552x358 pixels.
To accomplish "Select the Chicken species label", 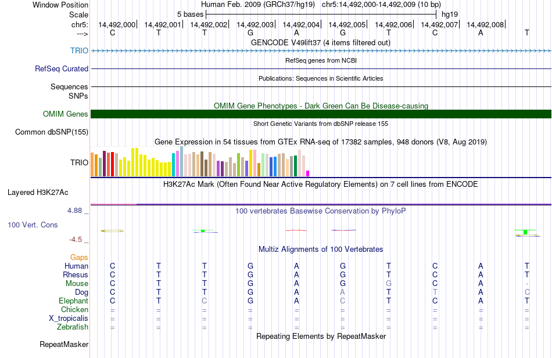I will point(74,309).
